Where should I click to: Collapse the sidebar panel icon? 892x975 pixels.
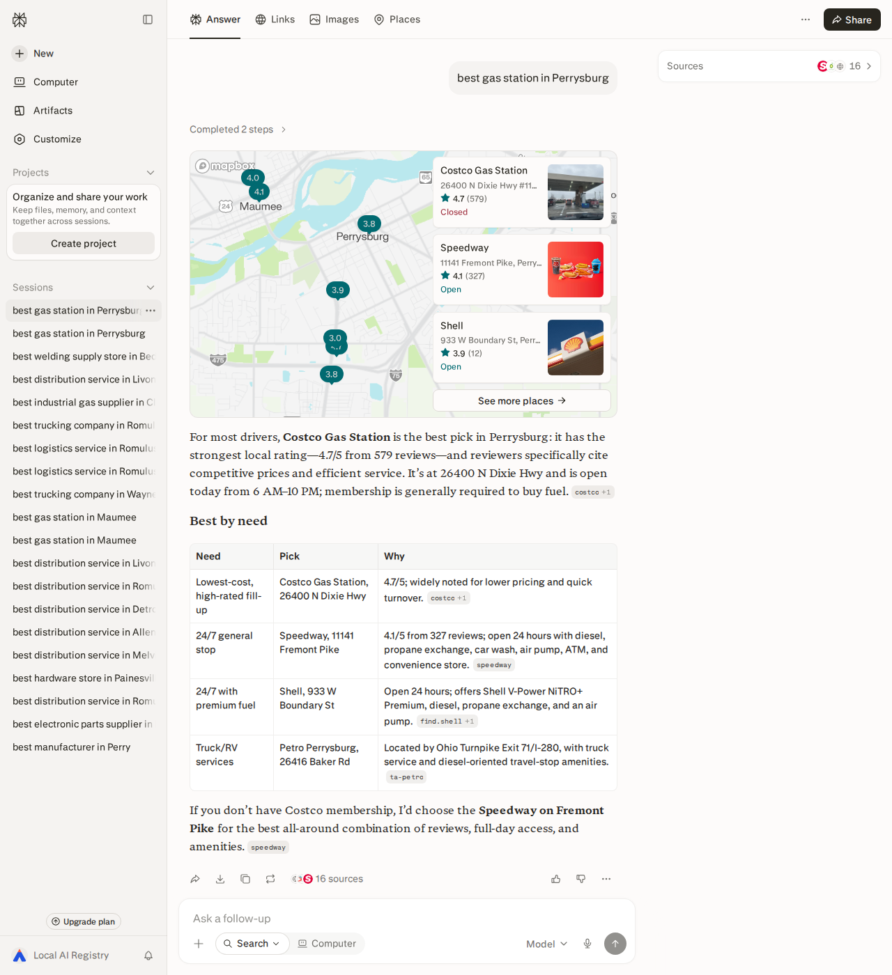pyautogui.click(x=148, y=19)
